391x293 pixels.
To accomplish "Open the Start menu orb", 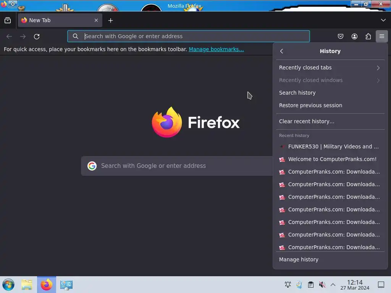I will pyautogui.click(x=8, y=285).
